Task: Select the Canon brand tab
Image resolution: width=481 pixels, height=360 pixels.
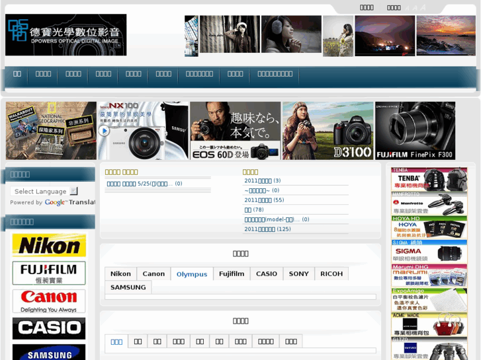Action: click(x=153, y=273)
